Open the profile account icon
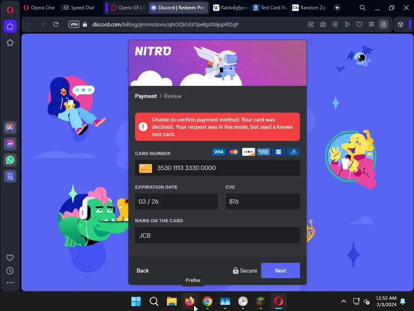This screenshot has width=414, height=311. [x=384, y=24]
